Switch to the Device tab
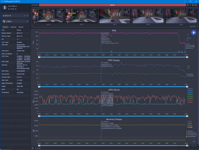Image resolution: width=199 pixels, height=150 pixels. click(6, 27)
